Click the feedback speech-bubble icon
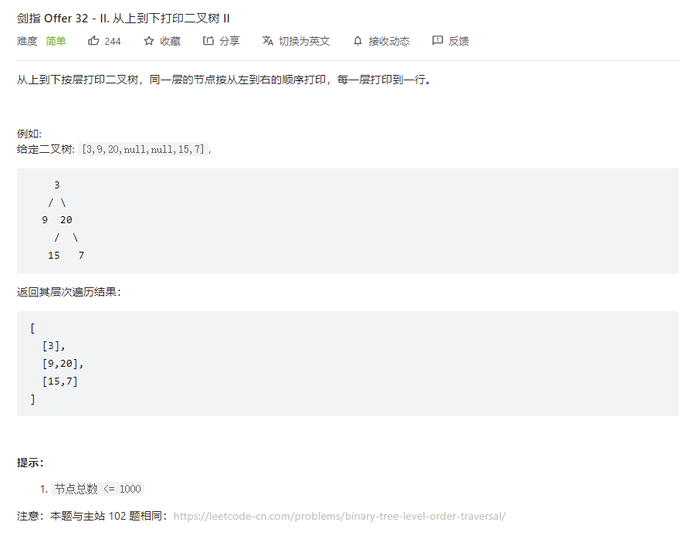This screenshot has width=691, height=539. tap(437, 41)
